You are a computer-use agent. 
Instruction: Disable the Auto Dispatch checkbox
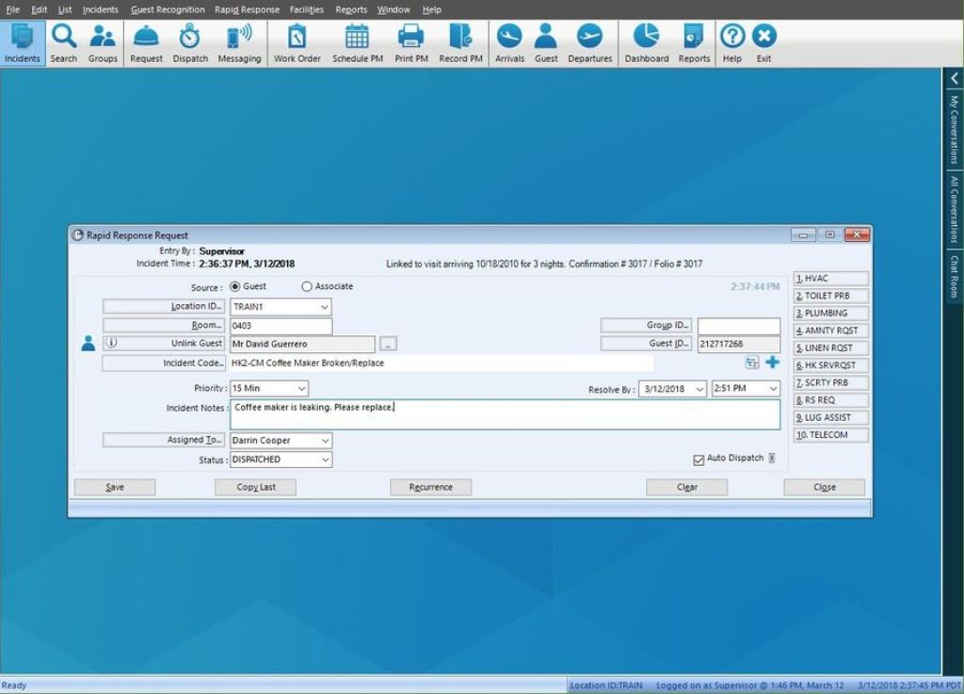699,459
